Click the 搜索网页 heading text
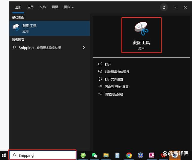The height and width of the screenshot is (160, 192). coord(18,40)
